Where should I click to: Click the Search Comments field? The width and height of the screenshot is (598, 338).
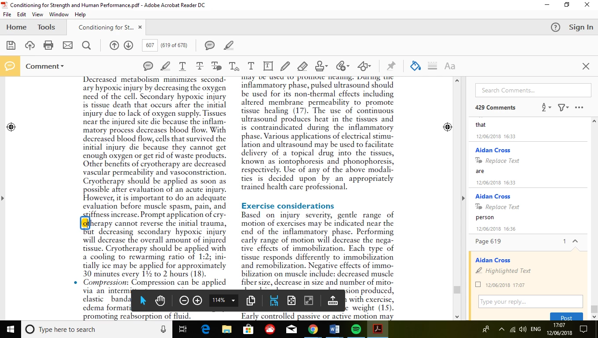(533, 90)
